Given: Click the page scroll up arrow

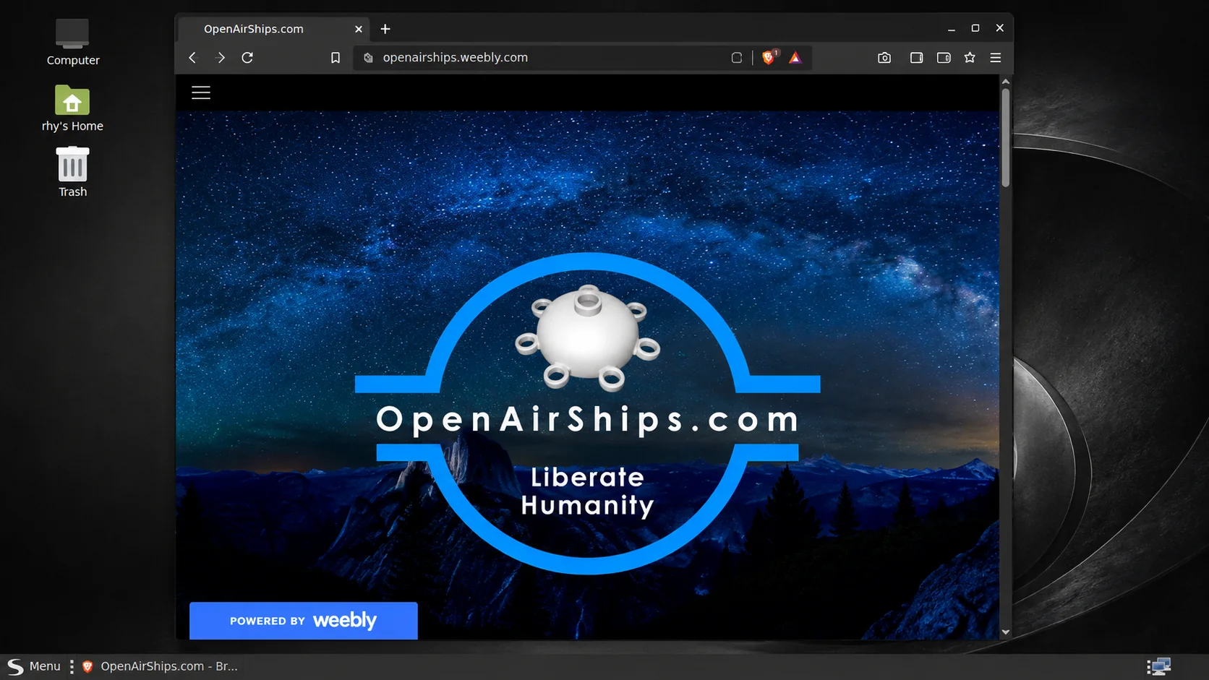Looking at the screenshot, I should point(1005,82).
